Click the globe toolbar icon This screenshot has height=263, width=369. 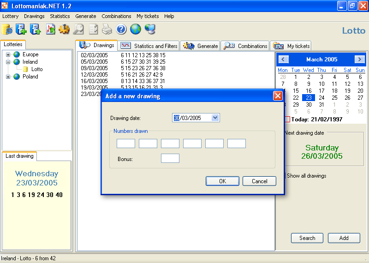pos(136,30)
